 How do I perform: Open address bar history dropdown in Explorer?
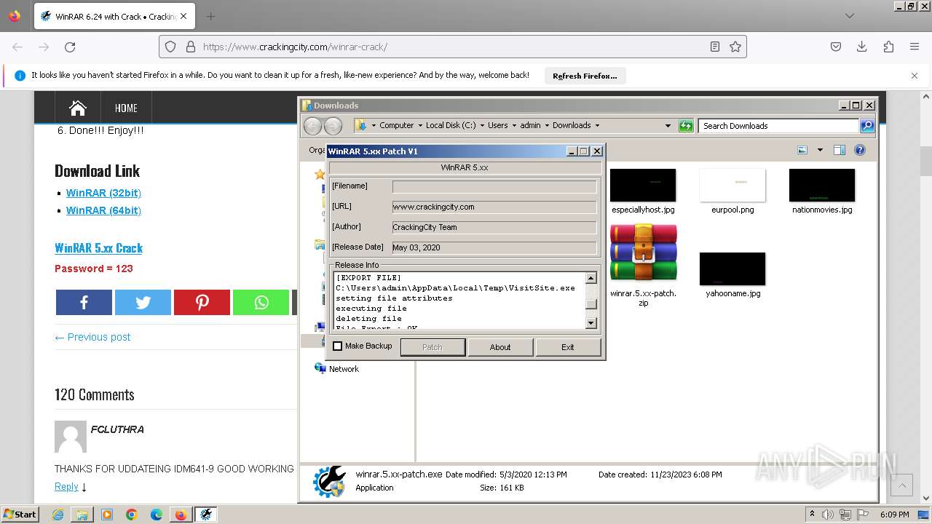(x=668, y=125)
